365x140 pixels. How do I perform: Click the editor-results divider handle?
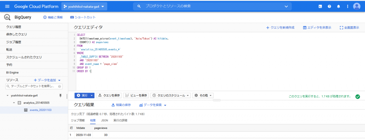[x=216, y=100]
